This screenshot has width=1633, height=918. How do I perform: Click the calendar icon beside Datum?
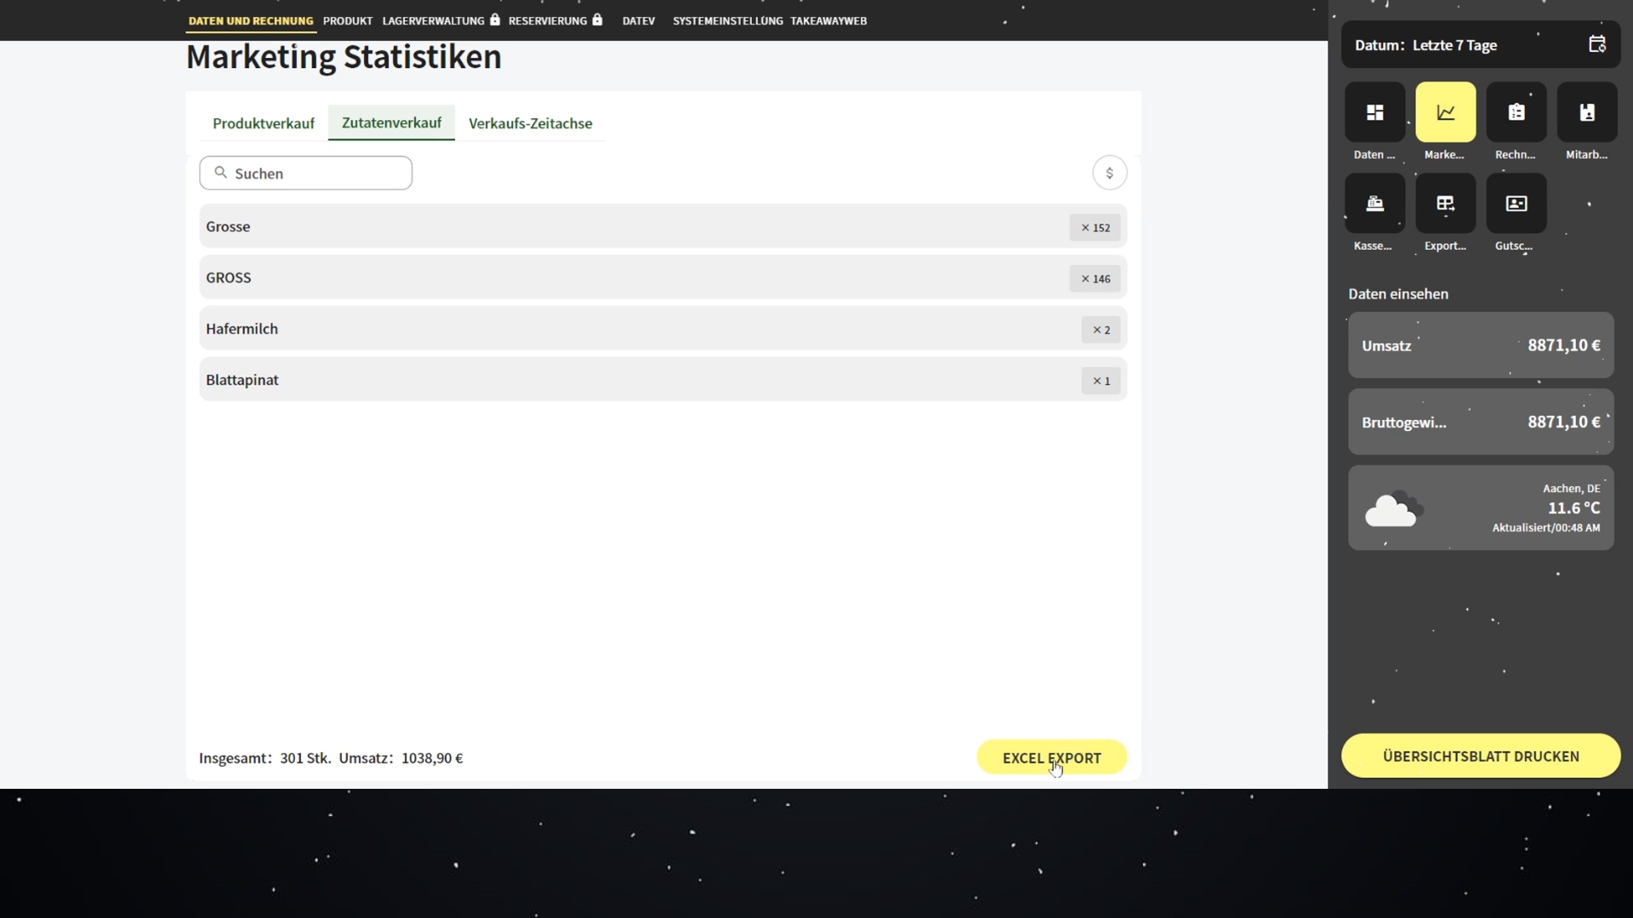(1596, 45)
